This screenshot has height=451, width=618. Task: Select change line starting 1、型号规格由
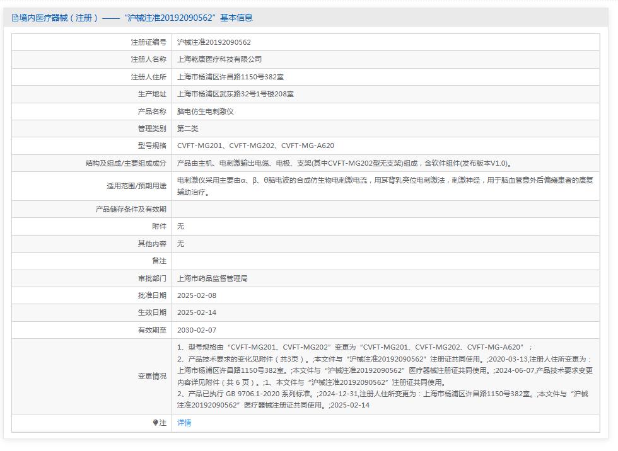coord(354,347)
